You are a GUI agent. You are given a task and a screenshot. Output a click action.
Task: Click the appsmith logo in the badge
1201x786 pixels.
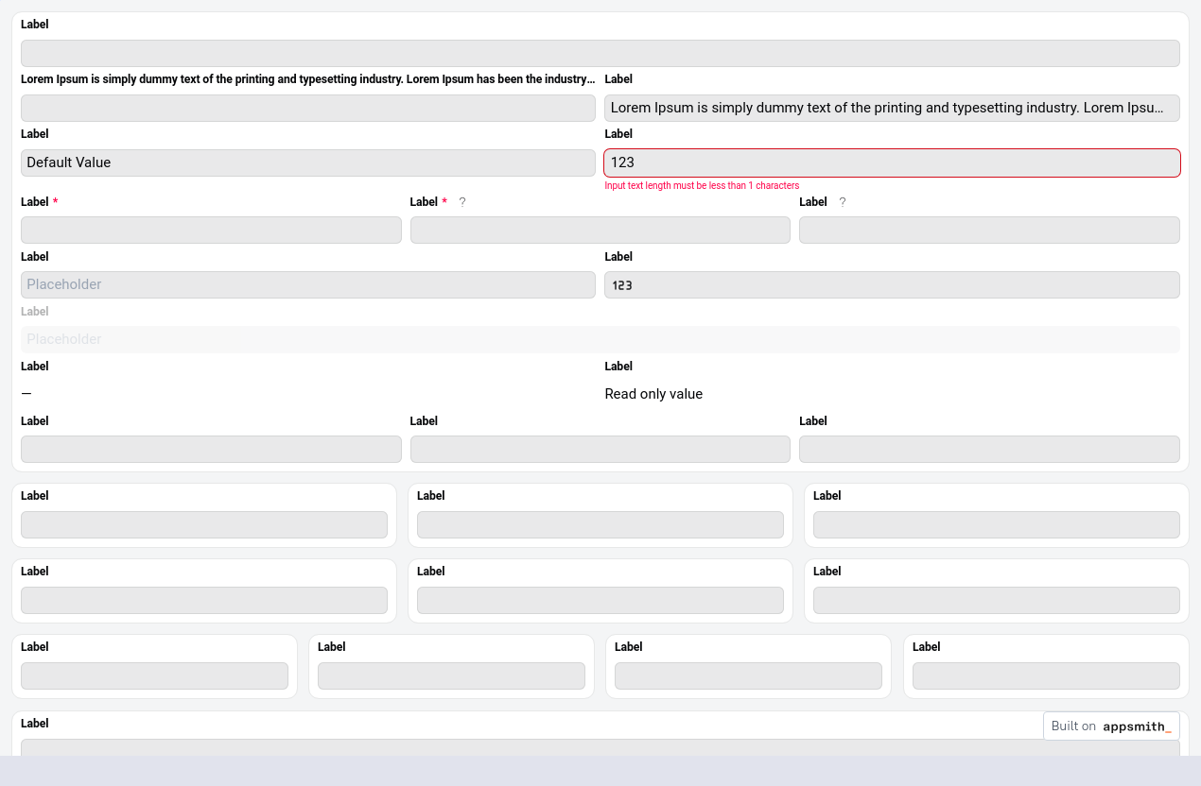1137,726
